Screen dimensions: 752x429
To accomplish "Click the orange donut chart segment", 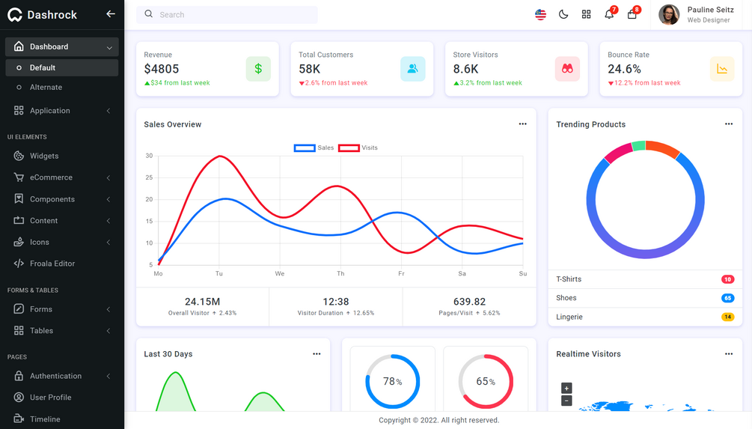I will [x=664, y=147].
